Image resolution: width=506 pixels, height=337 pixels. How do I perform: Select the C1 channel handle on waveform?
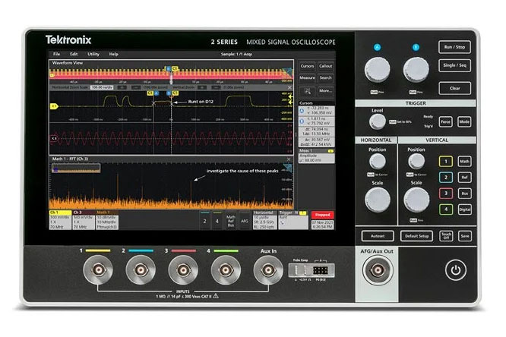coord(54,106)
